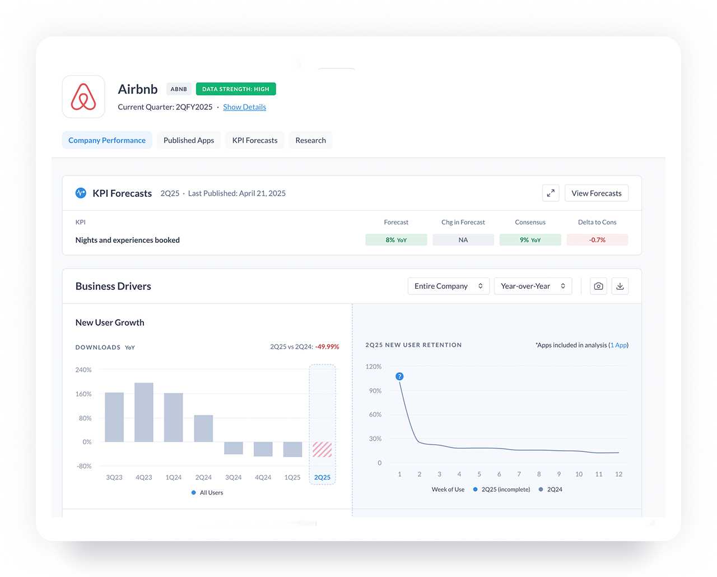Toggle the 2Q25 (incomplete) legend series

coord(476,490)
